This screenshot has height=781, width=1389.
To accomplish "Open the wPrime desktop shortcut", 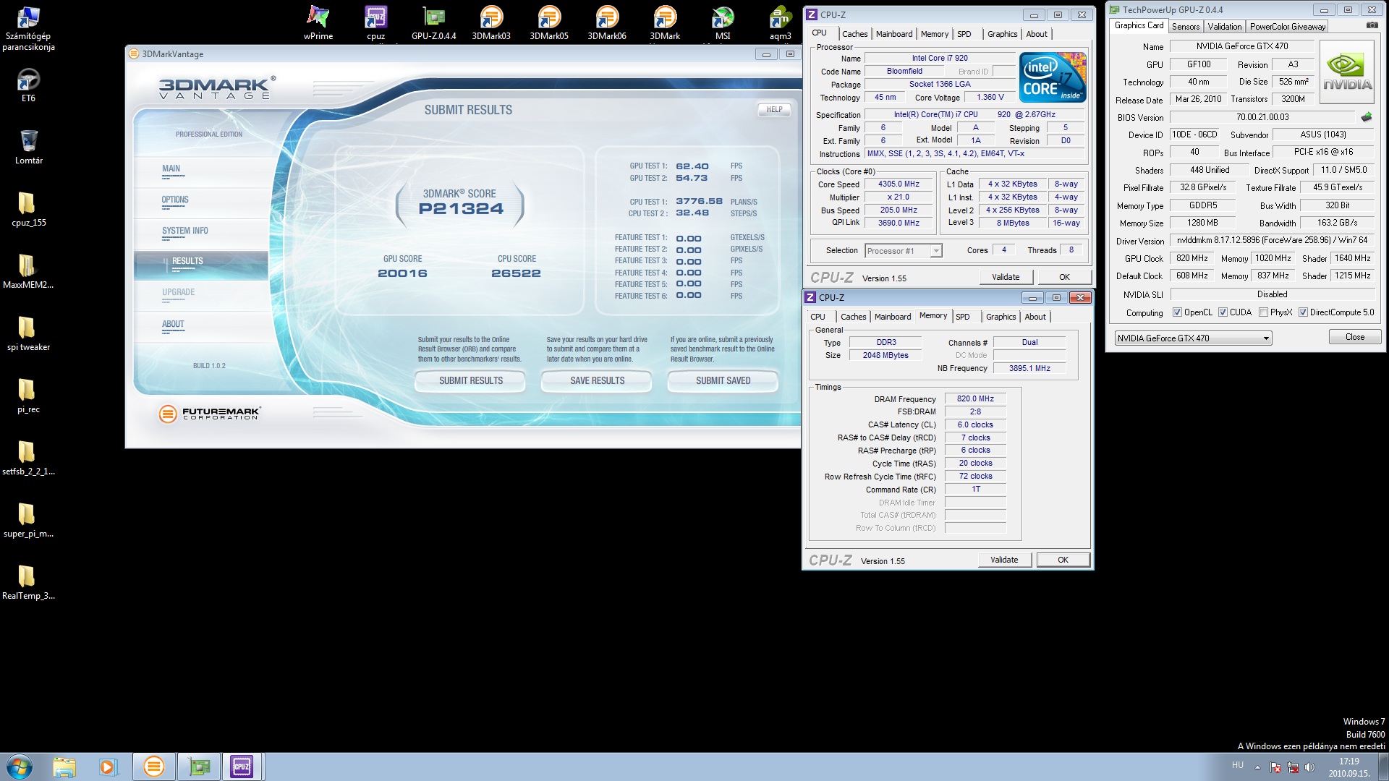I will pyautogui.click(x=318, y=17).
